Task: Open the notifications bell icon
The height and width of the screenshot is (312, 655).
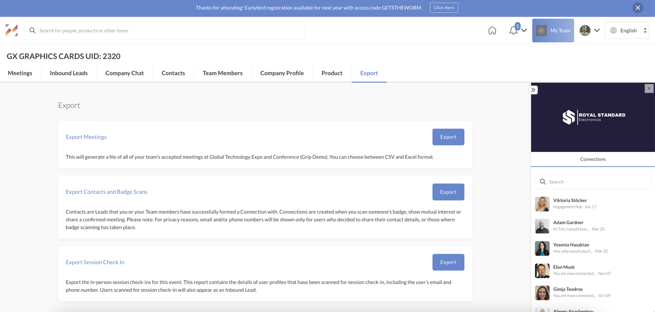Action: coord(513,31)
